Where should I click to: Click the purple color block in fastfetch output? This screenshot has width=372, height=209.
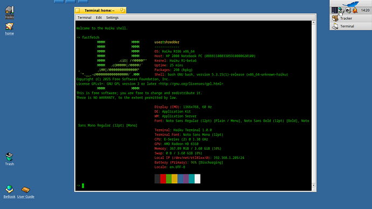186,179
